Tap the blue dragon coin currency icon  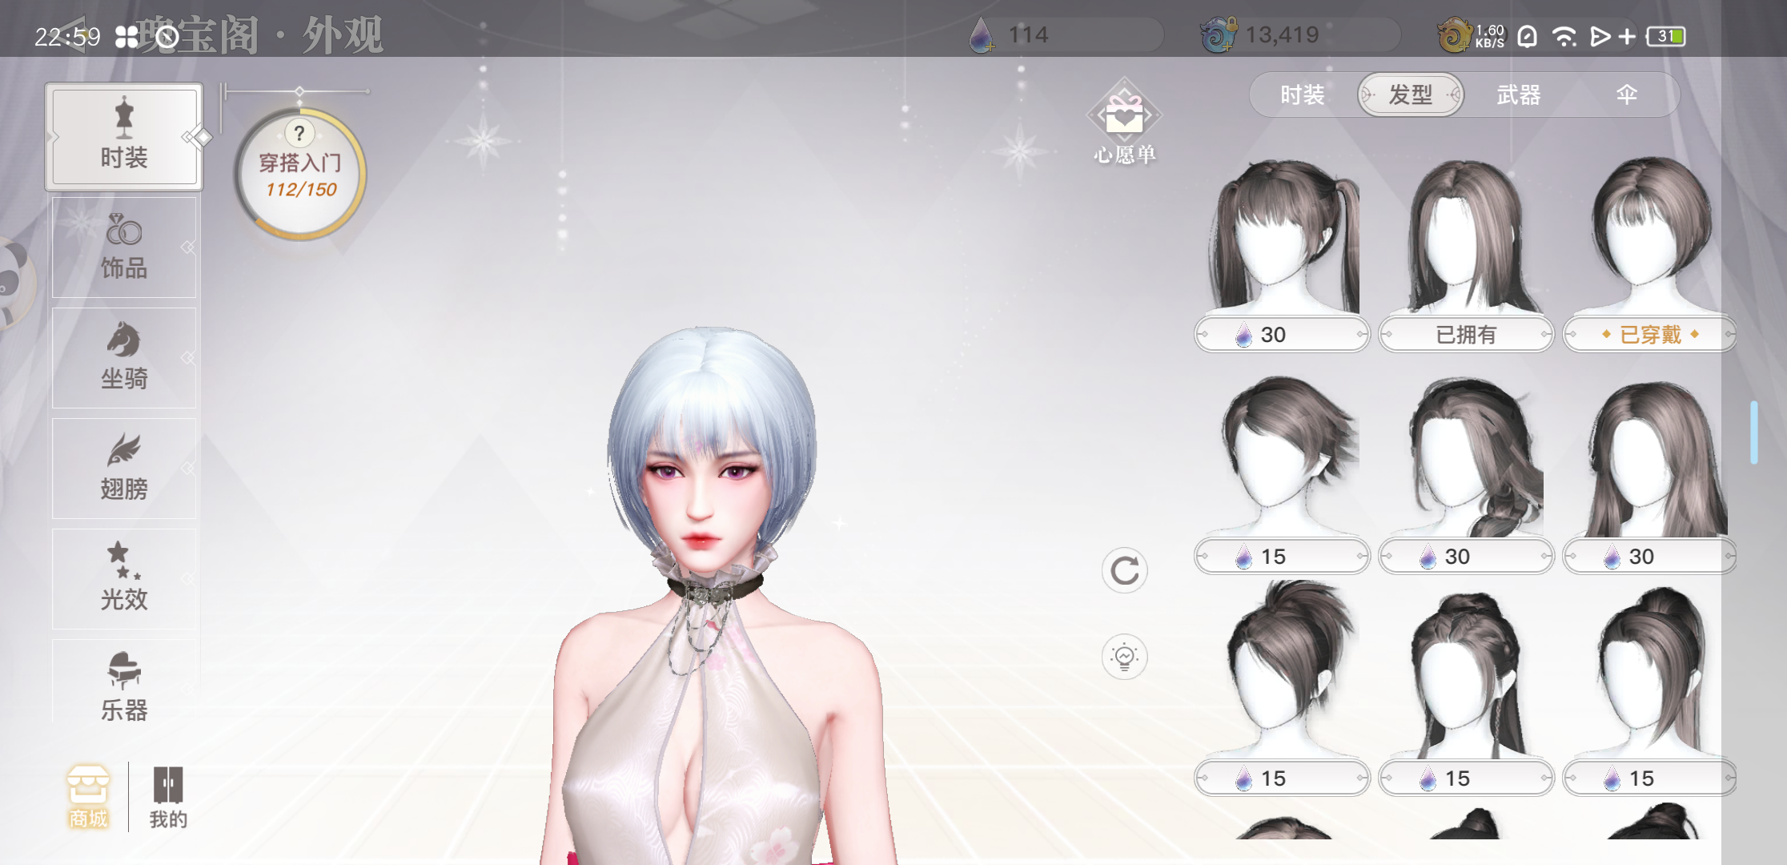pos(1219,35)
